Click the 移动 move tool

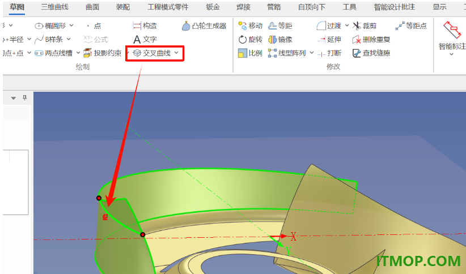(x=251, y=26)
